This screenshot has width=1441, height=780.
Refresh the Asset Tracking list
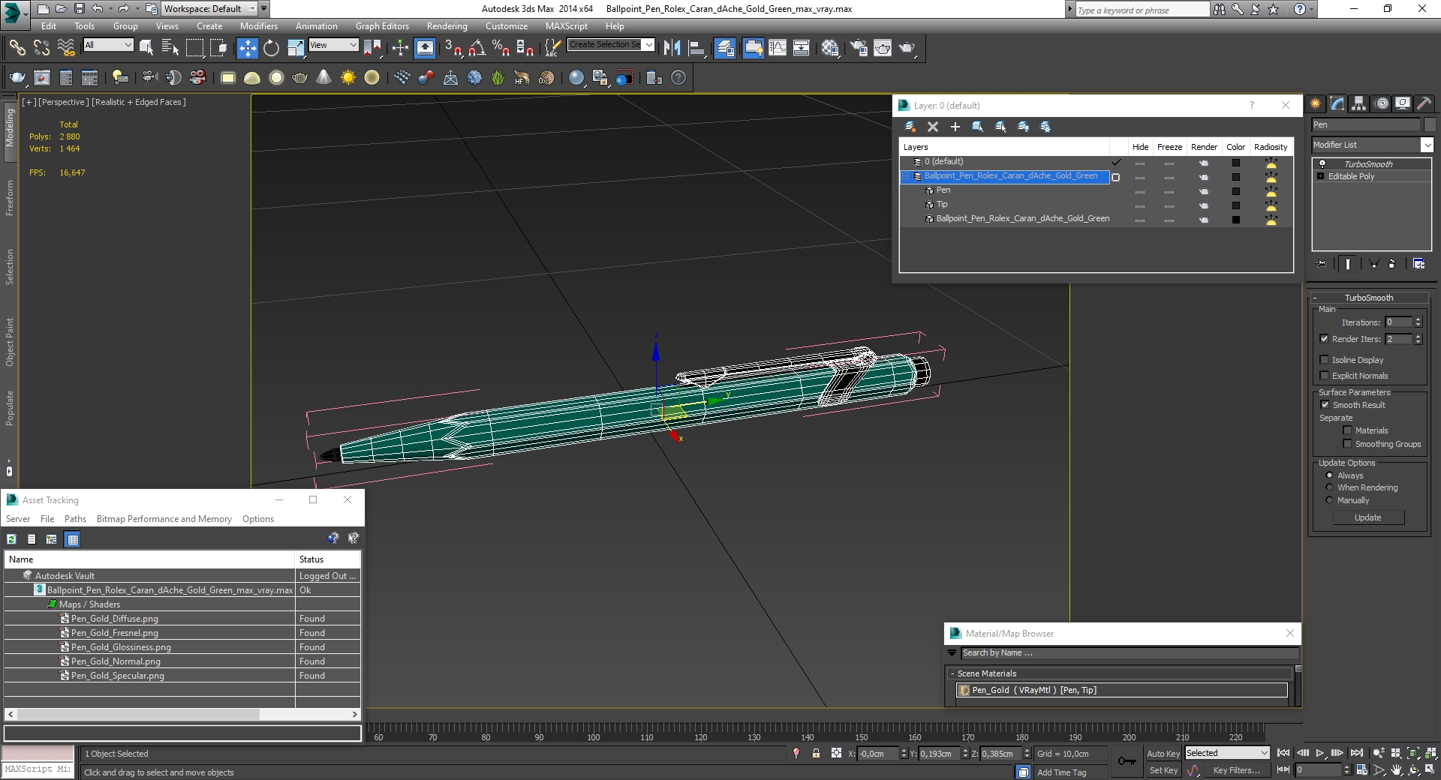coord(11,538)
